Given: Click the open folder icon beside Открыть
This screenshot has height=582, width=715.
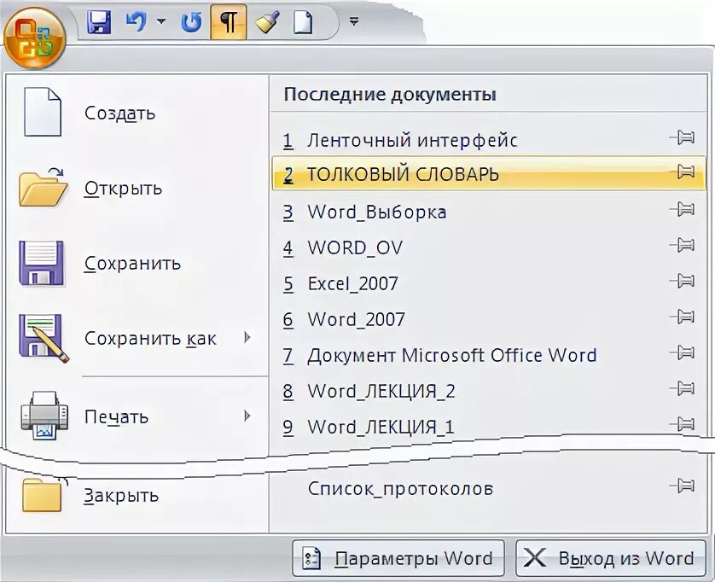Looking at the screenshot, I should click(x=44, y=188).
